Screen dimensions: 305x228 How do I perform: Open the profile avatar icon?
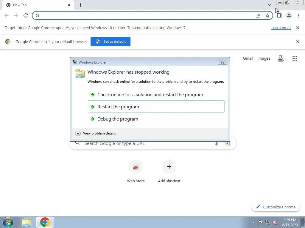(289, 15)
